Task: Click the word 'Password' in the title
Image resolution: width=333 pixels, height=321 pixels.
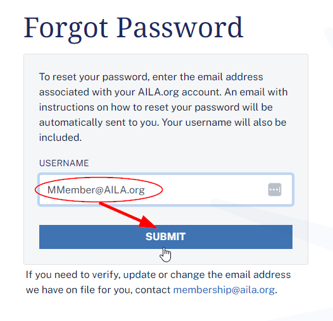Action: tap(180, 28)
